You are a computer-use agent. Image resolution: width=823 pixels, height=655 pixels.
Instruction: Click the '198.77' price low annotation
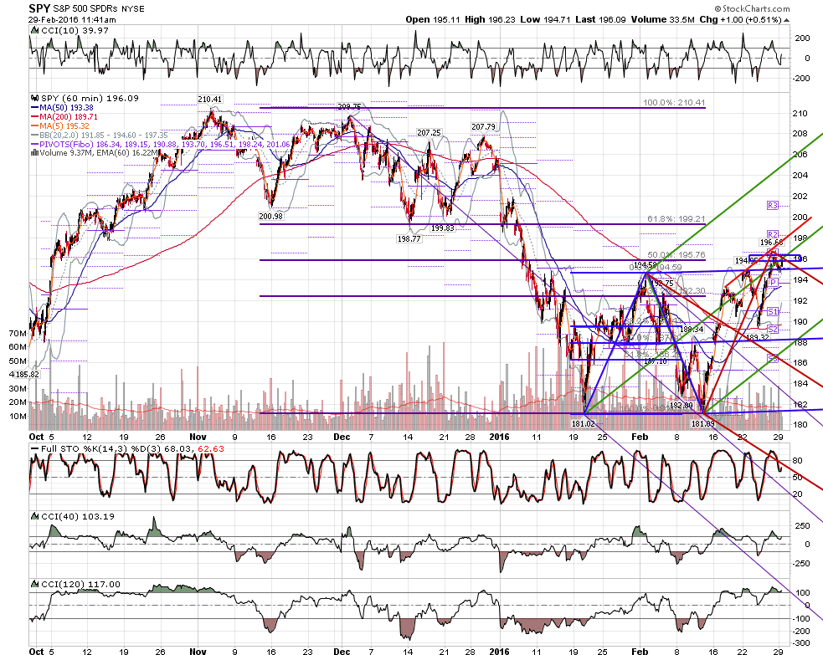409,238
